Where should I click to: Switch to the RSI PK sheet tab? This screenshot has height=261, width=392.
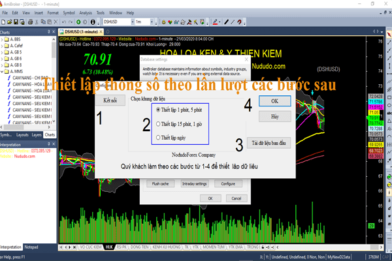122,247
